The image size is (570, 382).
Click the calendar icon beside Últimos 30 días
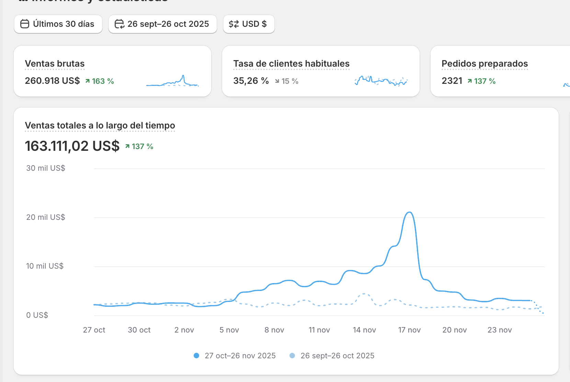(x=25, y=24)
